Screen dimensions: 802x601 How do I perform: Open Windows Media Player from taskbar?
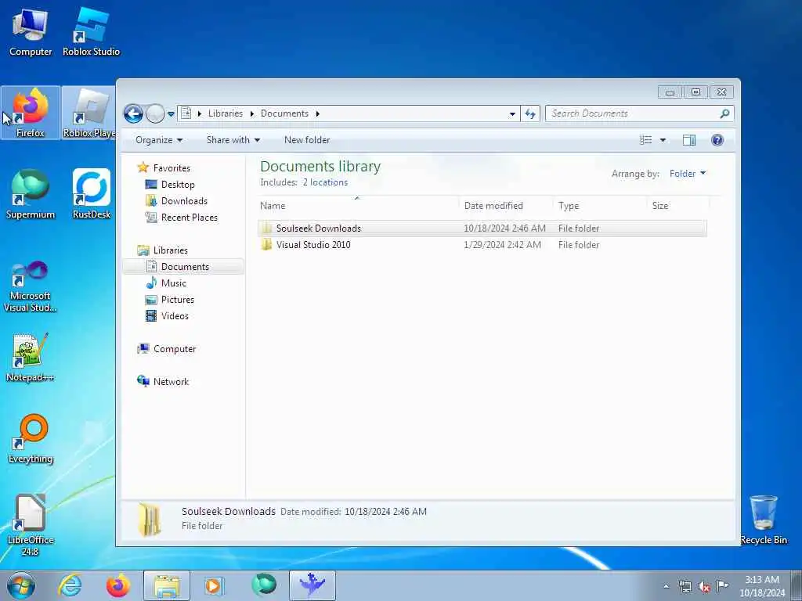(x=215, y=585)
